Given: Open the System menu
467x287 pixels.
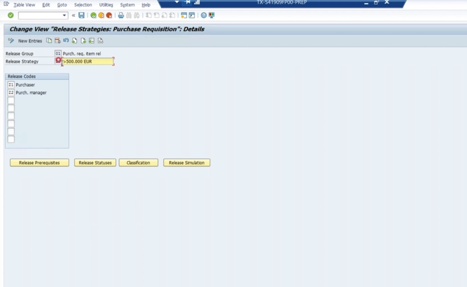Looking at the screenshot, I should tap(127, 5).
